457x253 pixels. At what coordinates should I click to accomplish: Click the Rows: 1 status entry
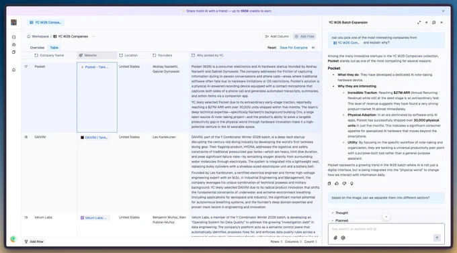click(x=276, y=242)
